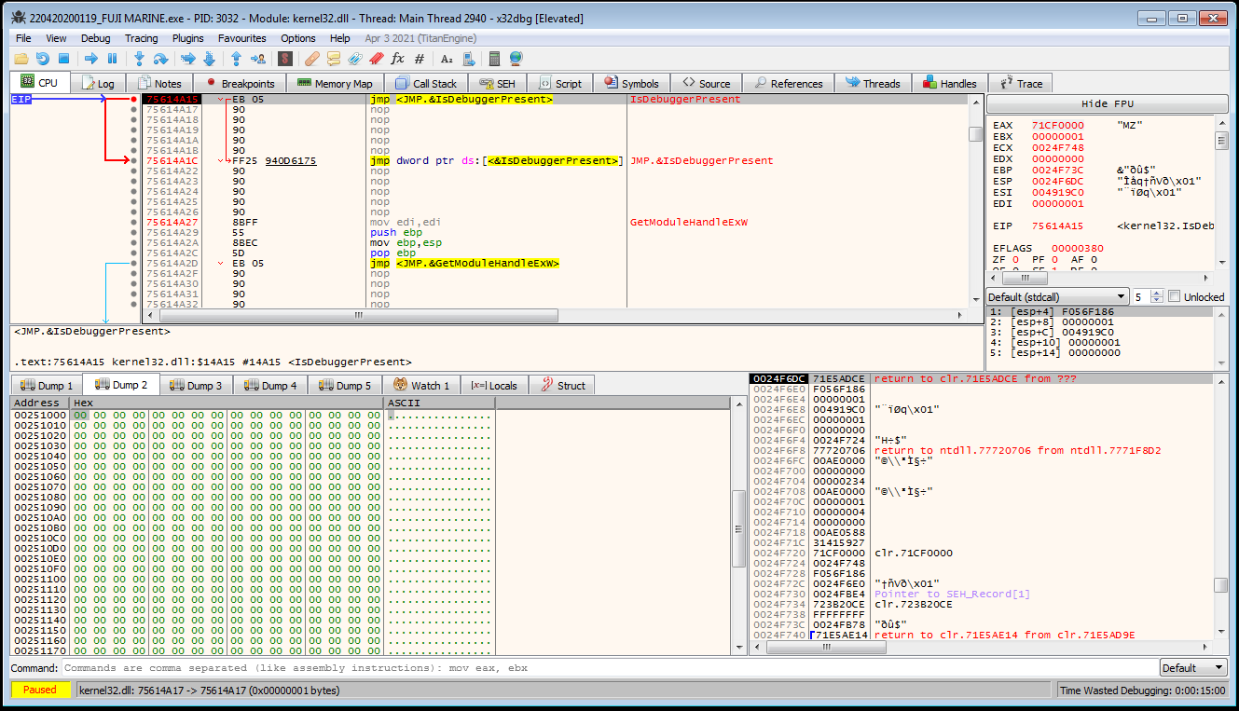
Task: Click the Check for updates globe icon
Action: point(516,59)
